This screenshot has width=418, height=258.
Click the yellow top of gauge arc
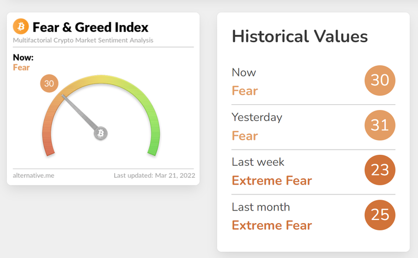101,80
